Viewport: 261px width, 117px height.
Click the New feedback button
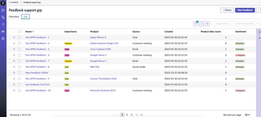click(x=245, y=10)
